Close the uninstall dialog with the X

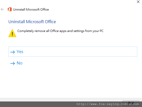tap(138, 2)
